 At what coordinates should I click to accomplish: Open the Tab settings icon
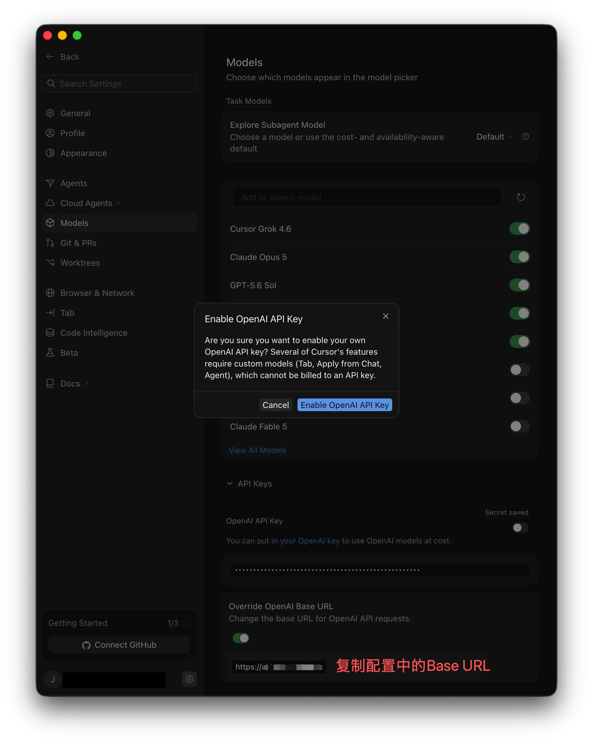pos(50,313)
